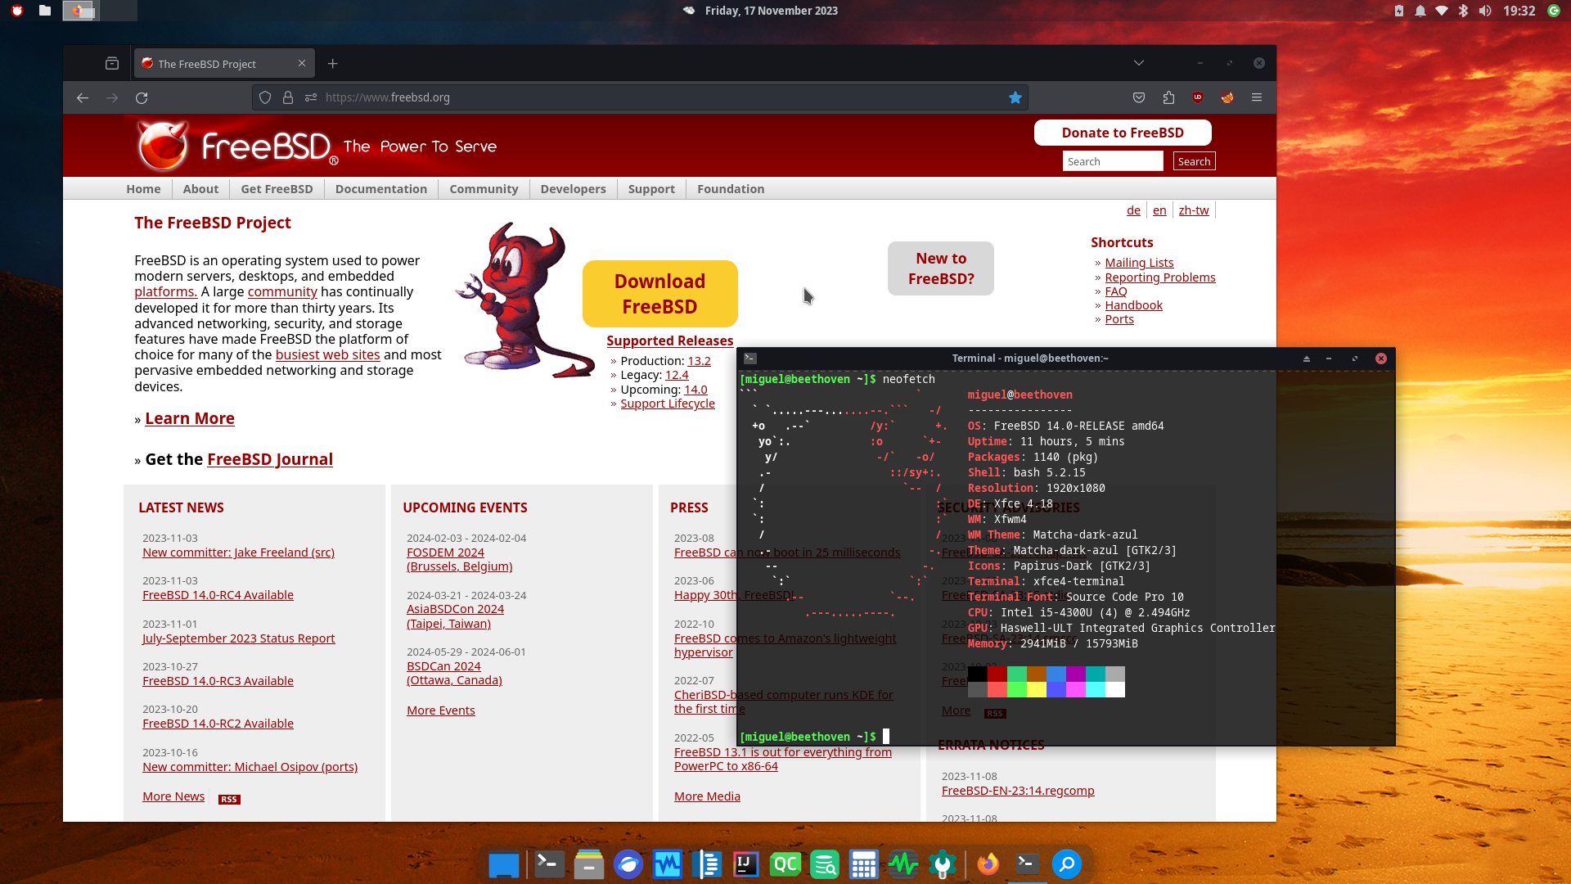The height and width of the screenshot is (884, 1571).
Task: Click the tracking protection shield icon
Action: [x=265, y=97]
